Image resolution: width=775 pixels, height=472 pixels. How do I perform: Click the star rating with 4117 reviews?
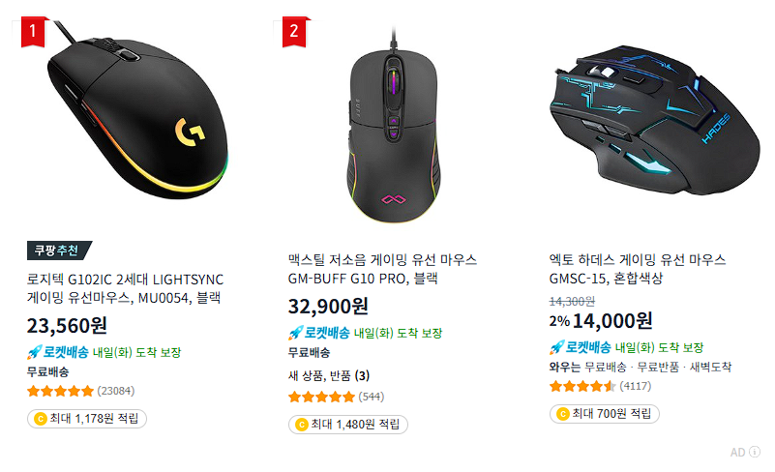pos(582,387)
